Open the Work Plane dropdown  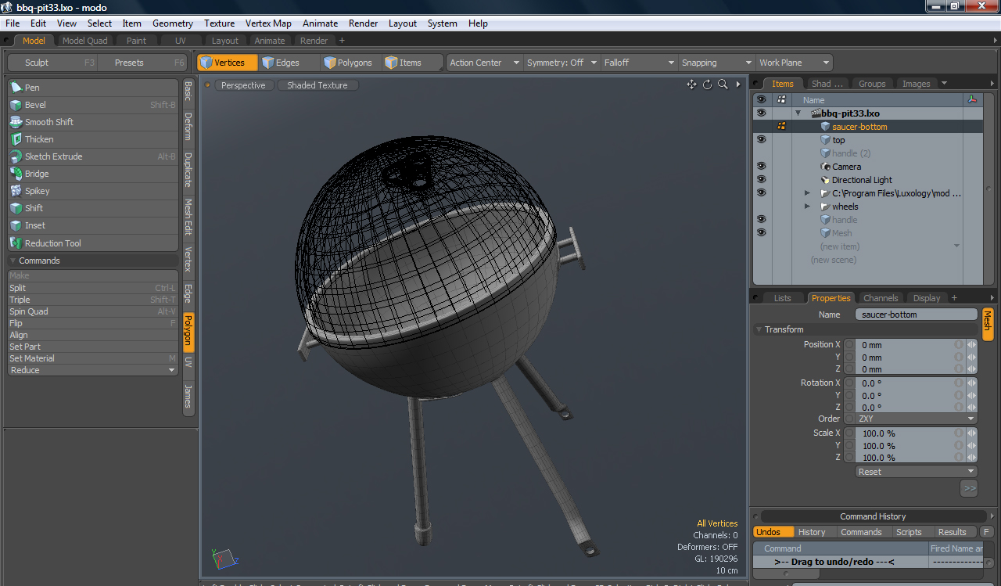[794, 63]
